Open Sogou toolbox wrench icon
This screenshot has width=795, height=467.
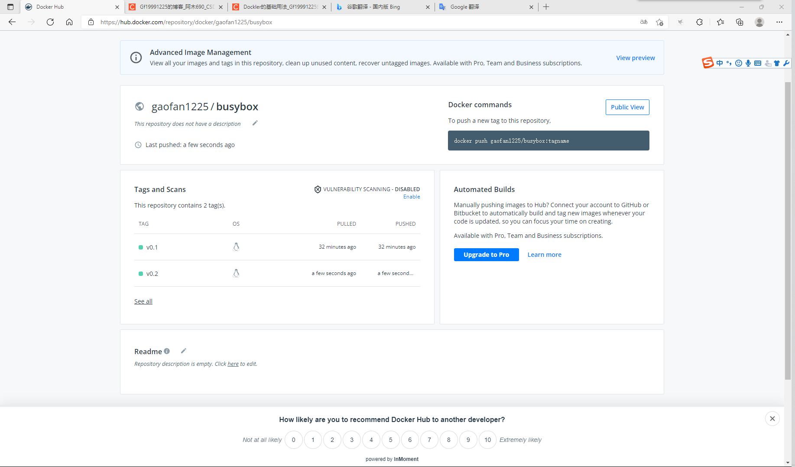tap(786, 63)
